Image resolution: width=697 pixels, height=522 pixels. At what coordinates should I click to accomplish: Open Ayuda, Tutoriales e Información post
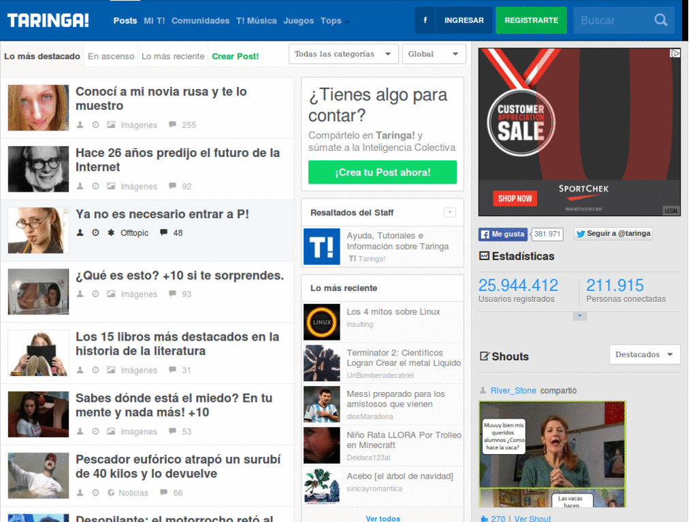[x=398, y=241]
